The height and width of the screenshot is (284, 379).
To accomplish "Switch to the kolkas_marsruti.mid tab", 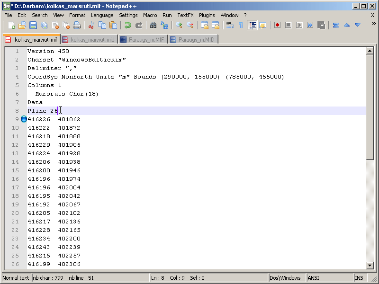I will click(x=89, y=40).
